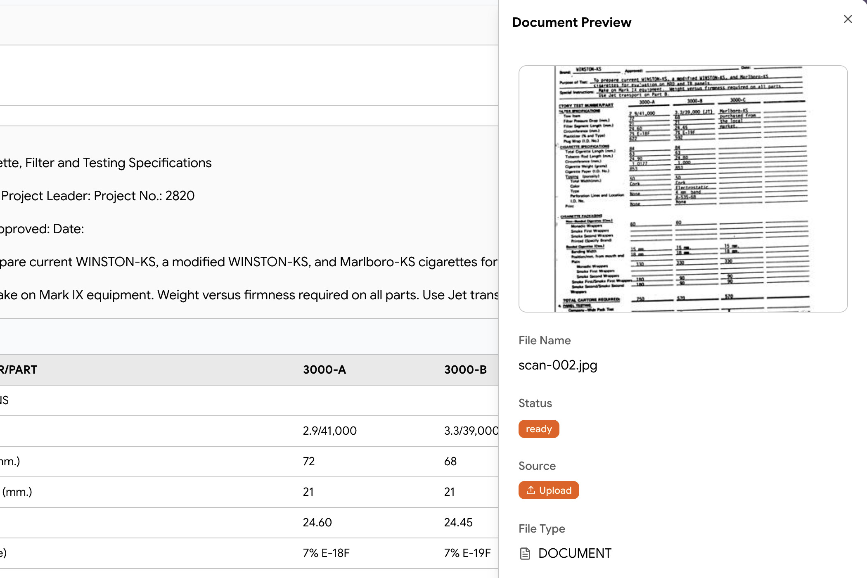Click the 2.9/41,000 table cell

tap(329, 431)
